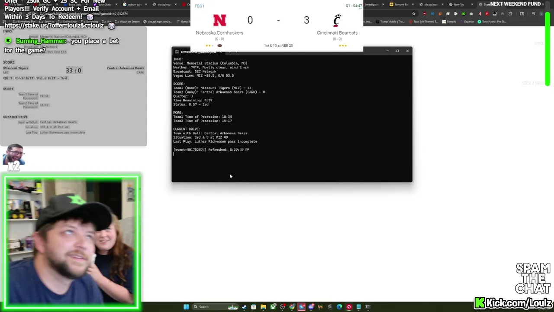Click the Cincinnati Bearcats logo

pyautogui.click(x=337, y=20)
